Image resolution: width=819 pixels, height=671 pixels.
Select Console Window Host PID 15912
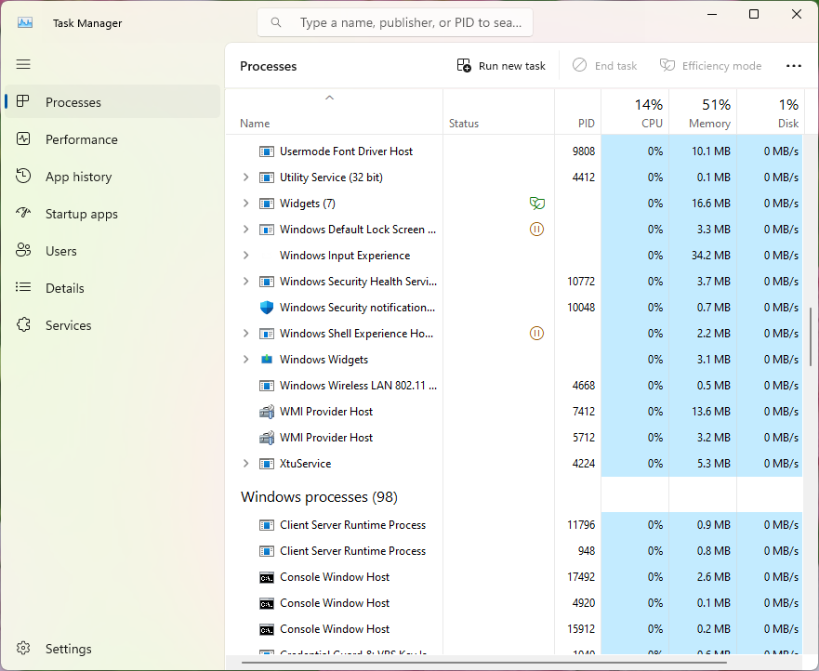pyautogui.click(x=515, y=629)
